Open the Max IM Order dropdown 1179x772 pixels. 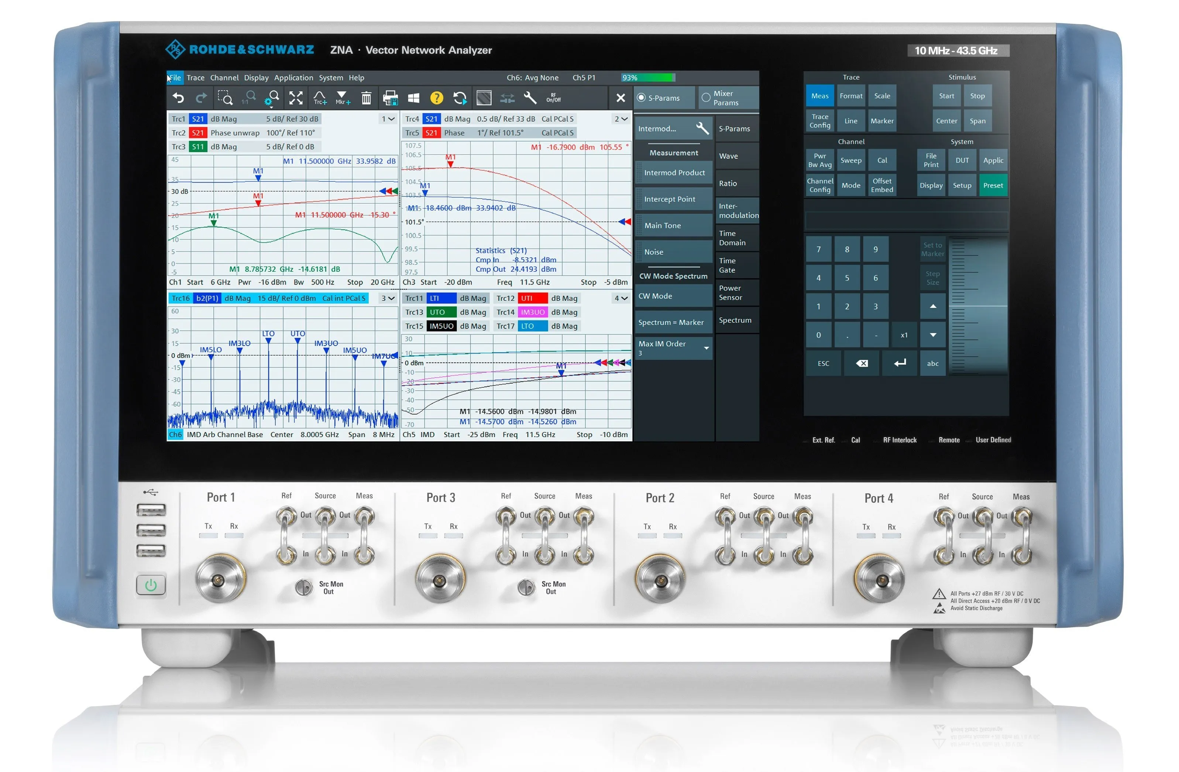coord(674,348)
